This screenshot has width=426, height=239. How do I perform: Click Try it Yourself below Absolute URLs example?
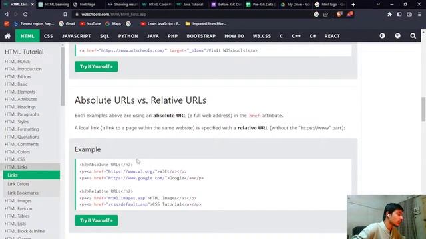click(96, 220)
